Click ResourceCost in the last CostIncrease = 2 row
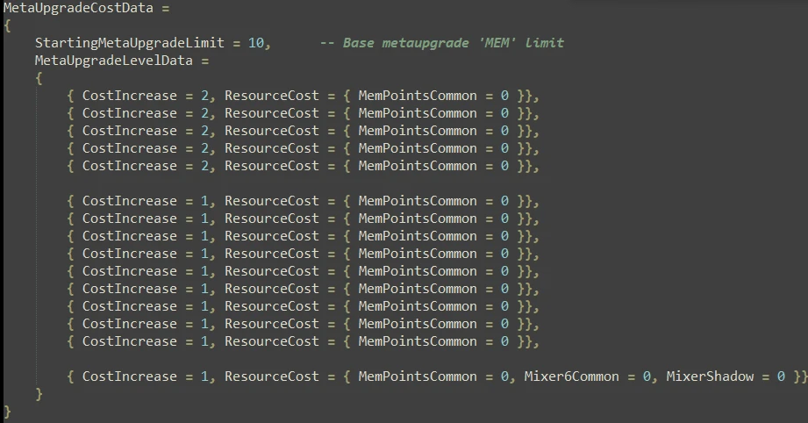 coord(272,166)
